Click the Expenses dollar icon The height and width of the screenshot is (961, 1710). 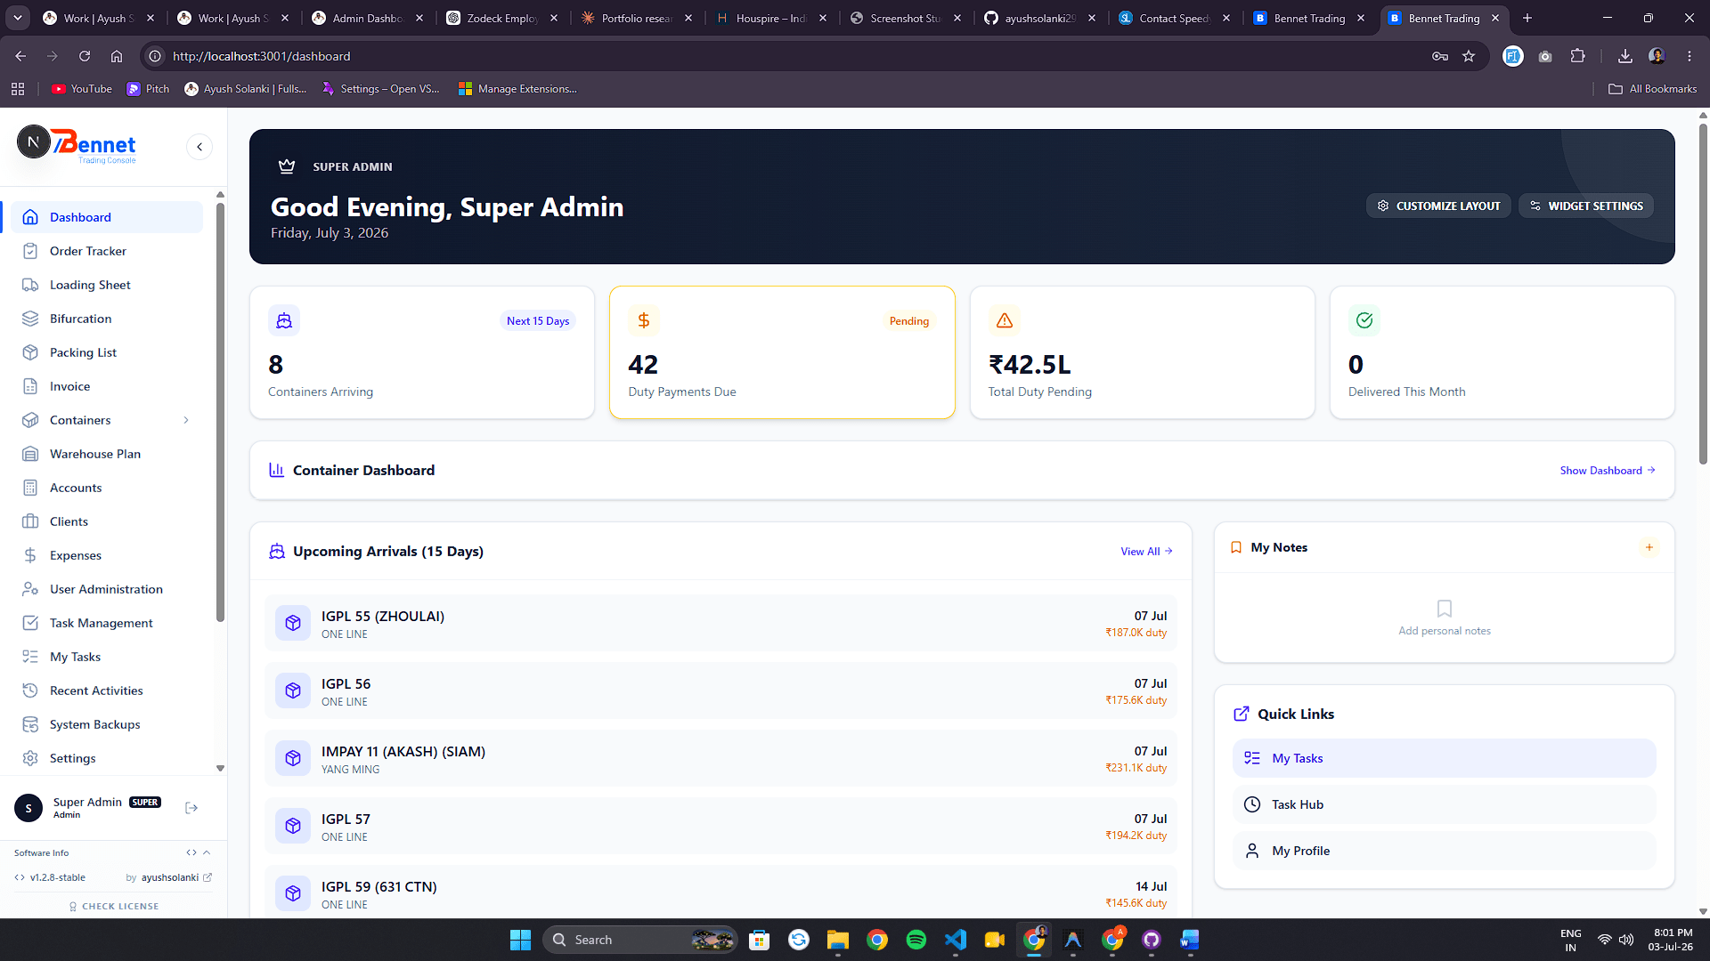point(30,555)
